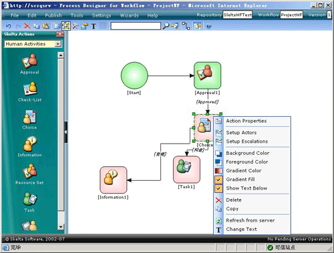
Task: Toggle the grid display toolbar button
Action: click(103, 26)
